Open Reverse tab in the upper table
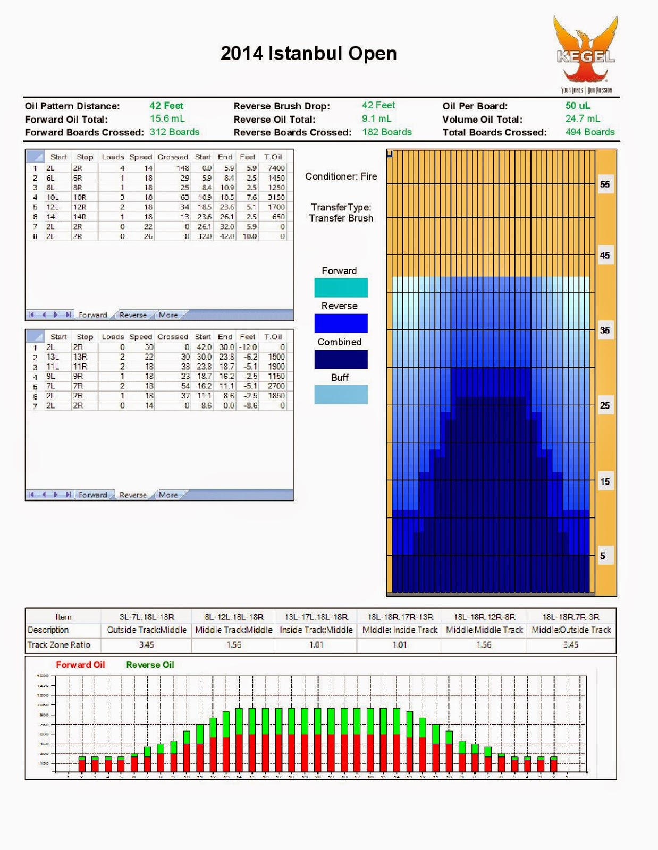The image size is (658, 850). click(133, 315)
